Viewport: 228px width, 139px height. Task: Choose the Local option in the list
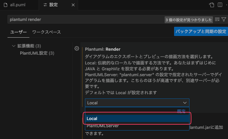[x=137, y=118]
